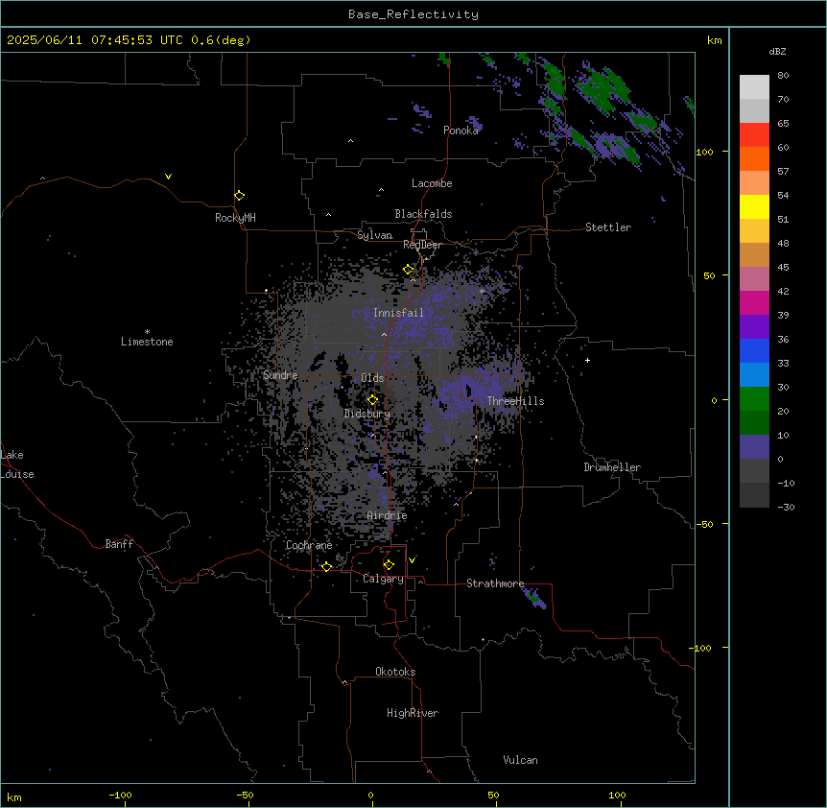Click the Okotoks label

[395, 672]
